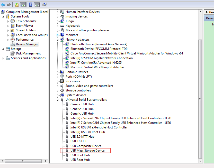The width and height of the screenshot is (214, 168).
Task: Expand the Monitors device category
Action: coord(58,35)
